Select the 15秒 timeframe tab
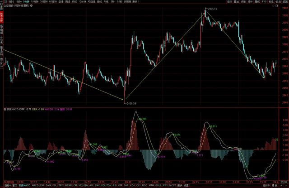The width and height of the screenshot is (289, 188). pos(119,2)
